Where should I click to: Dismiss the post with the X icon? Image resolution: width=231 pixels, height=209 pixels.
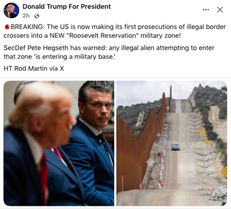220,10
